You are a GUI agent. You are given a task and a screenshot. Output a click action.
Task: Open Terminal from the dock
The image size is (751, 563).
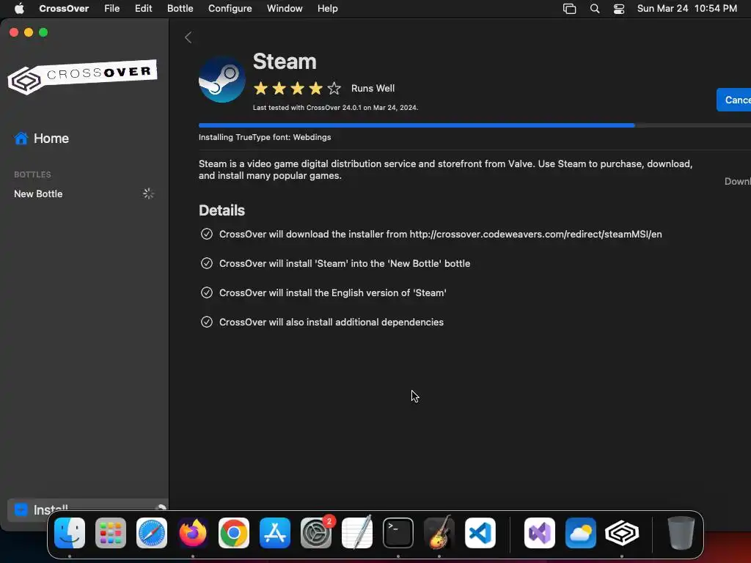398,532
